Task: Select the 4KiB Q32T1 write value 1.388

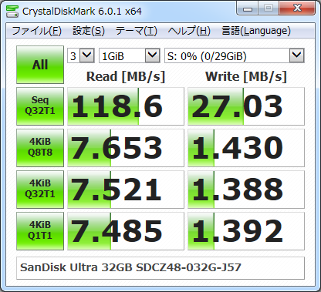Action: coord(246,190)
